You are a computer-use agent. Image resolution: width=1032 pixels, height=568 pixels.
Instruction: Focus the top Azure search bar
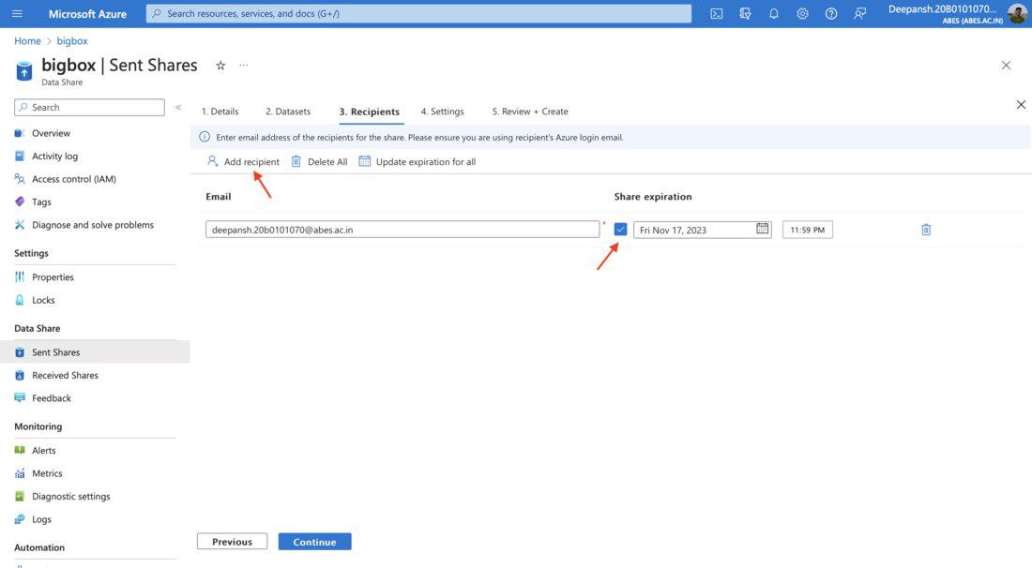tap(418, 13)
